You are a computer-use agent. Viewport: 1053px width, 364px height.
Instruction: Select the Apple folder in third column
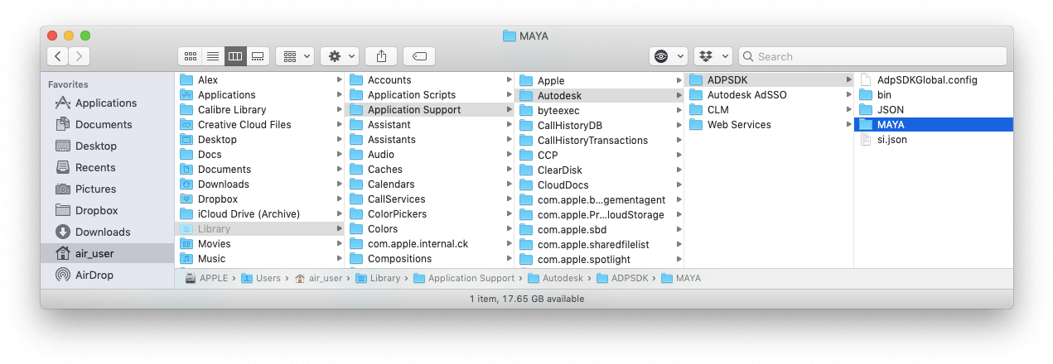click(599, 81)
